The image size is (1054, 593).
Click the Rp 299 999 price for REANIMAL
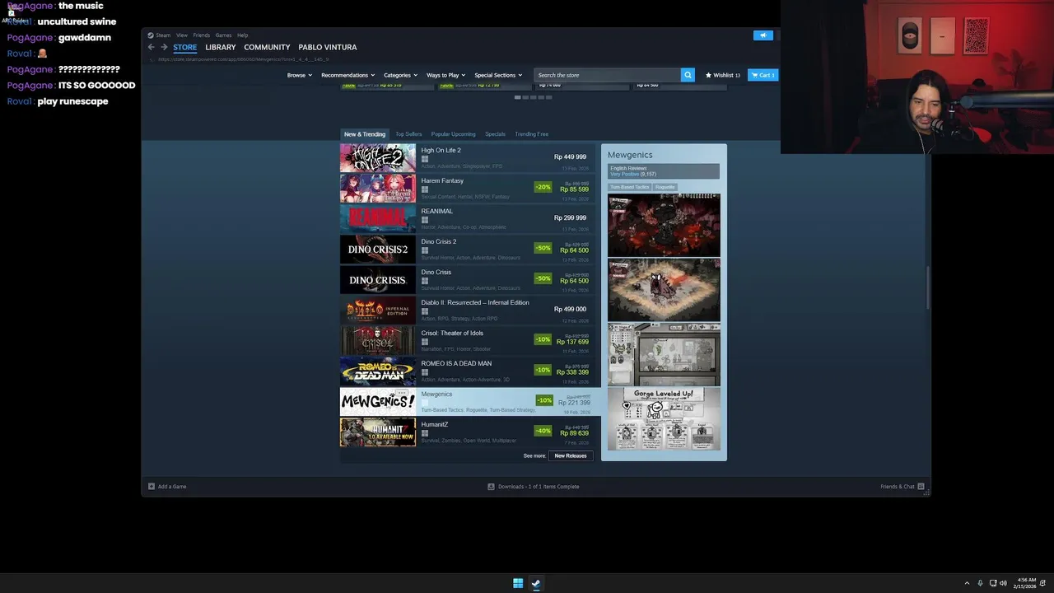tap(570, 218)
